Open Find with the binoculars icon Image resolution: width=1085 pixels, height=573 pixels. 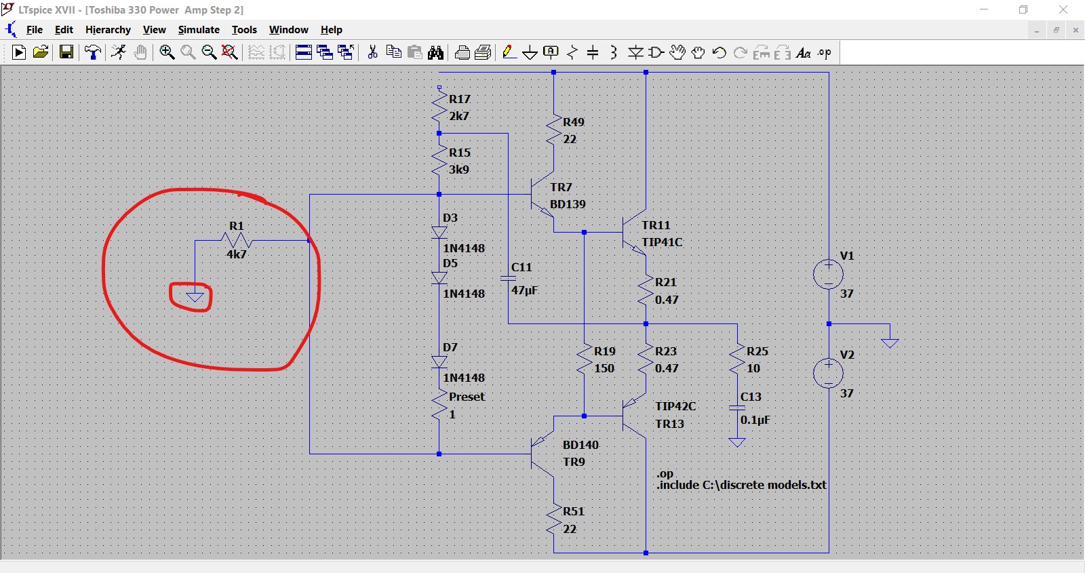[x=436, y=52]
